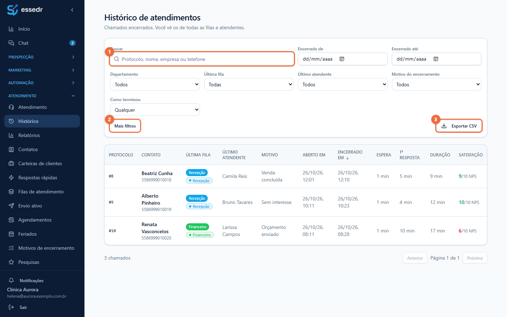Screen dimensions: 507x317
Task: Click the Notificações bell icon
Action: coord(11,280)
